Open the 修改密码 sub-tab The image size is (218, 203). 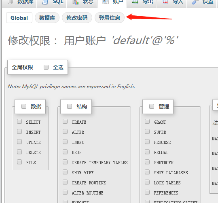77,18
